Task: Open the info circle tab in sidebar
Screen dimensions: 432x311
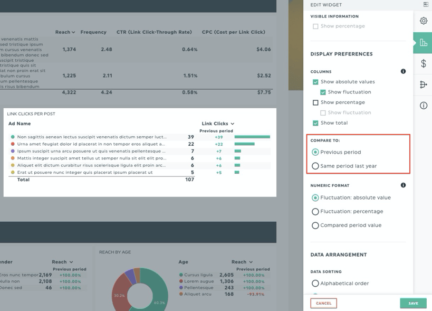Action: tap(423, 106)
